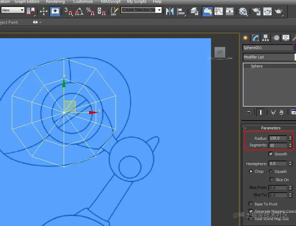The height and width of the screenshot is (226, 296).
Task: Open the View coordinate system dropdown
Action: pos(13,10)
